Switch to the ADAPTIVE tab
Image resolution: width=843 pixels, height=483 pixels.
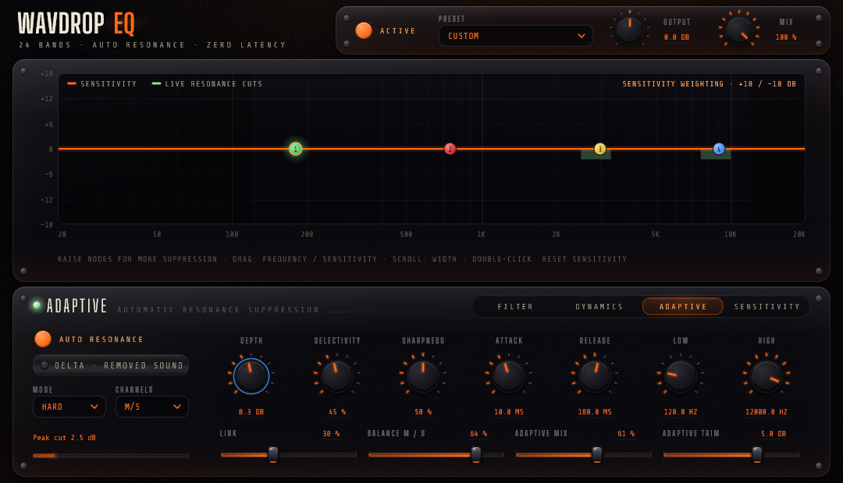683,306
